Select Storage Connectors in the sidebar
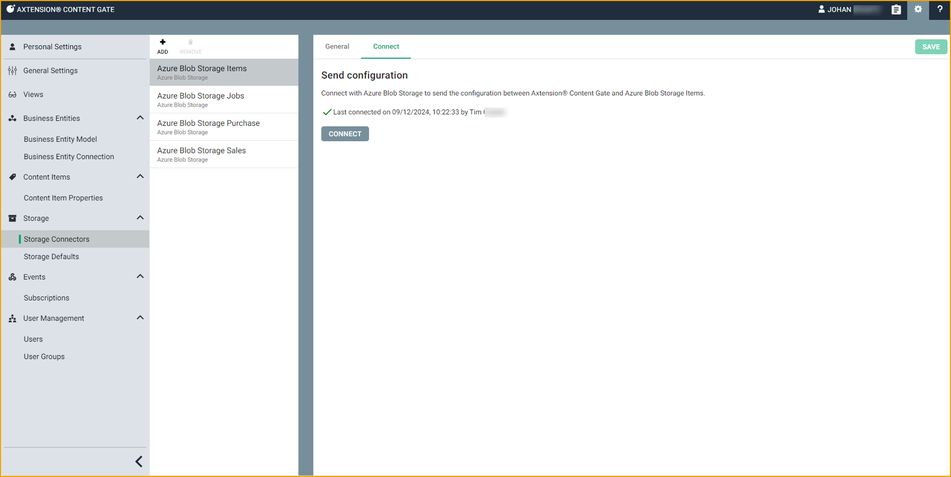 (75, 239)
